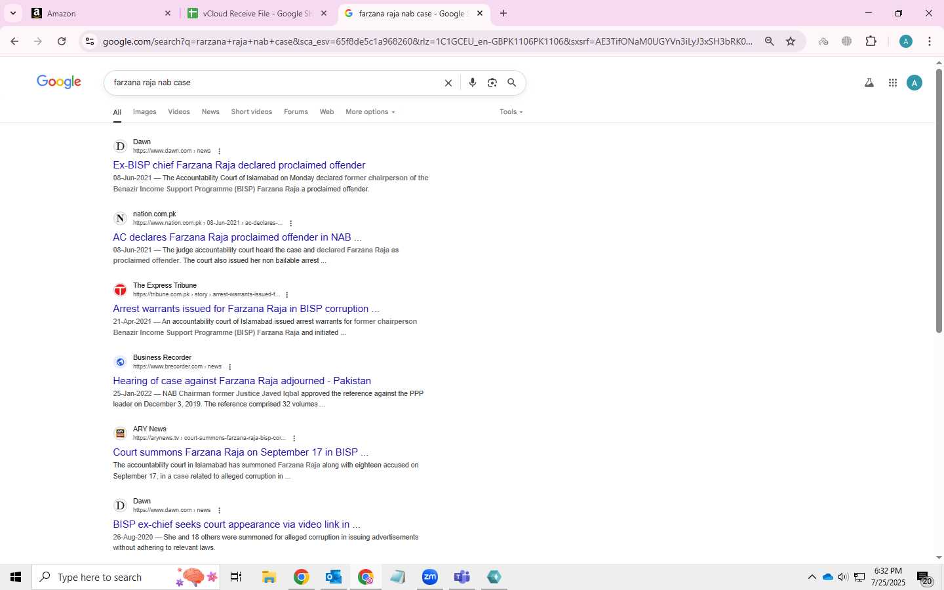Bookmark this tab with the star icon
This screenshot has width=944, height=590.
[x=791, y=41]
